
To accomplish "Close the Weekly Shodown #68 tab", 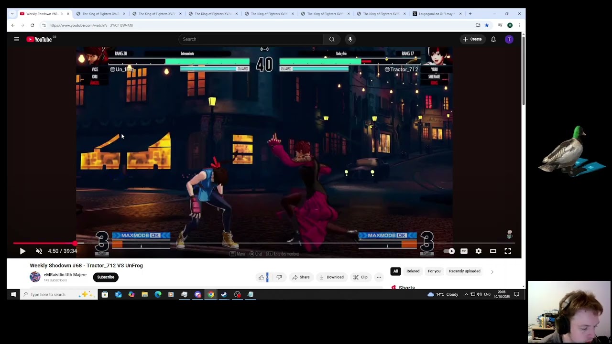I will [x=67, y=14].
